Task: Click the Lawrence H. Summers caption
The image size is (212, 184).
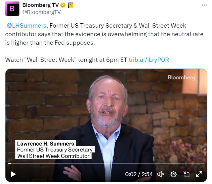Action: [x=45, y=144]
